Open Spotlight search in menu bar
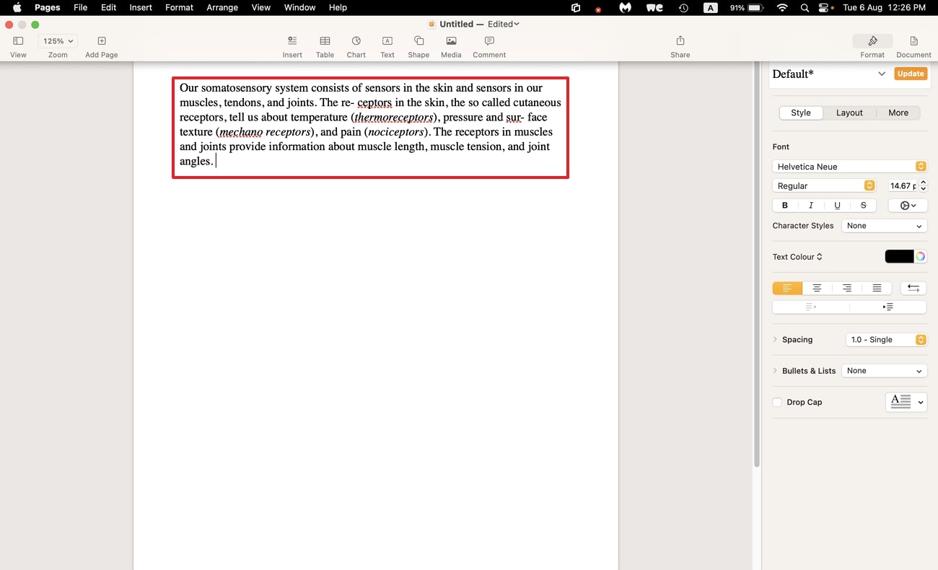The image size is (938, 570). tap(805, 7)
